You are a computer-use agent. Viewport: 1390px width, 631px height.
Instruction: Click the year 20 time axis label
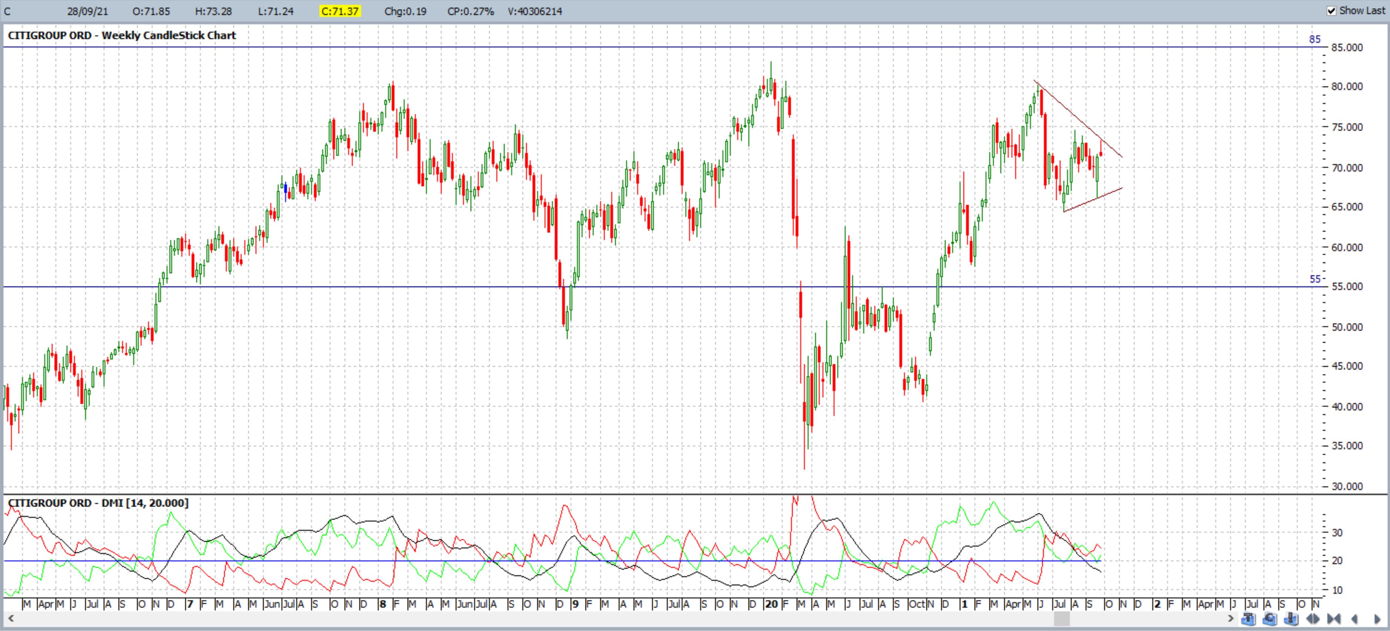772,604
